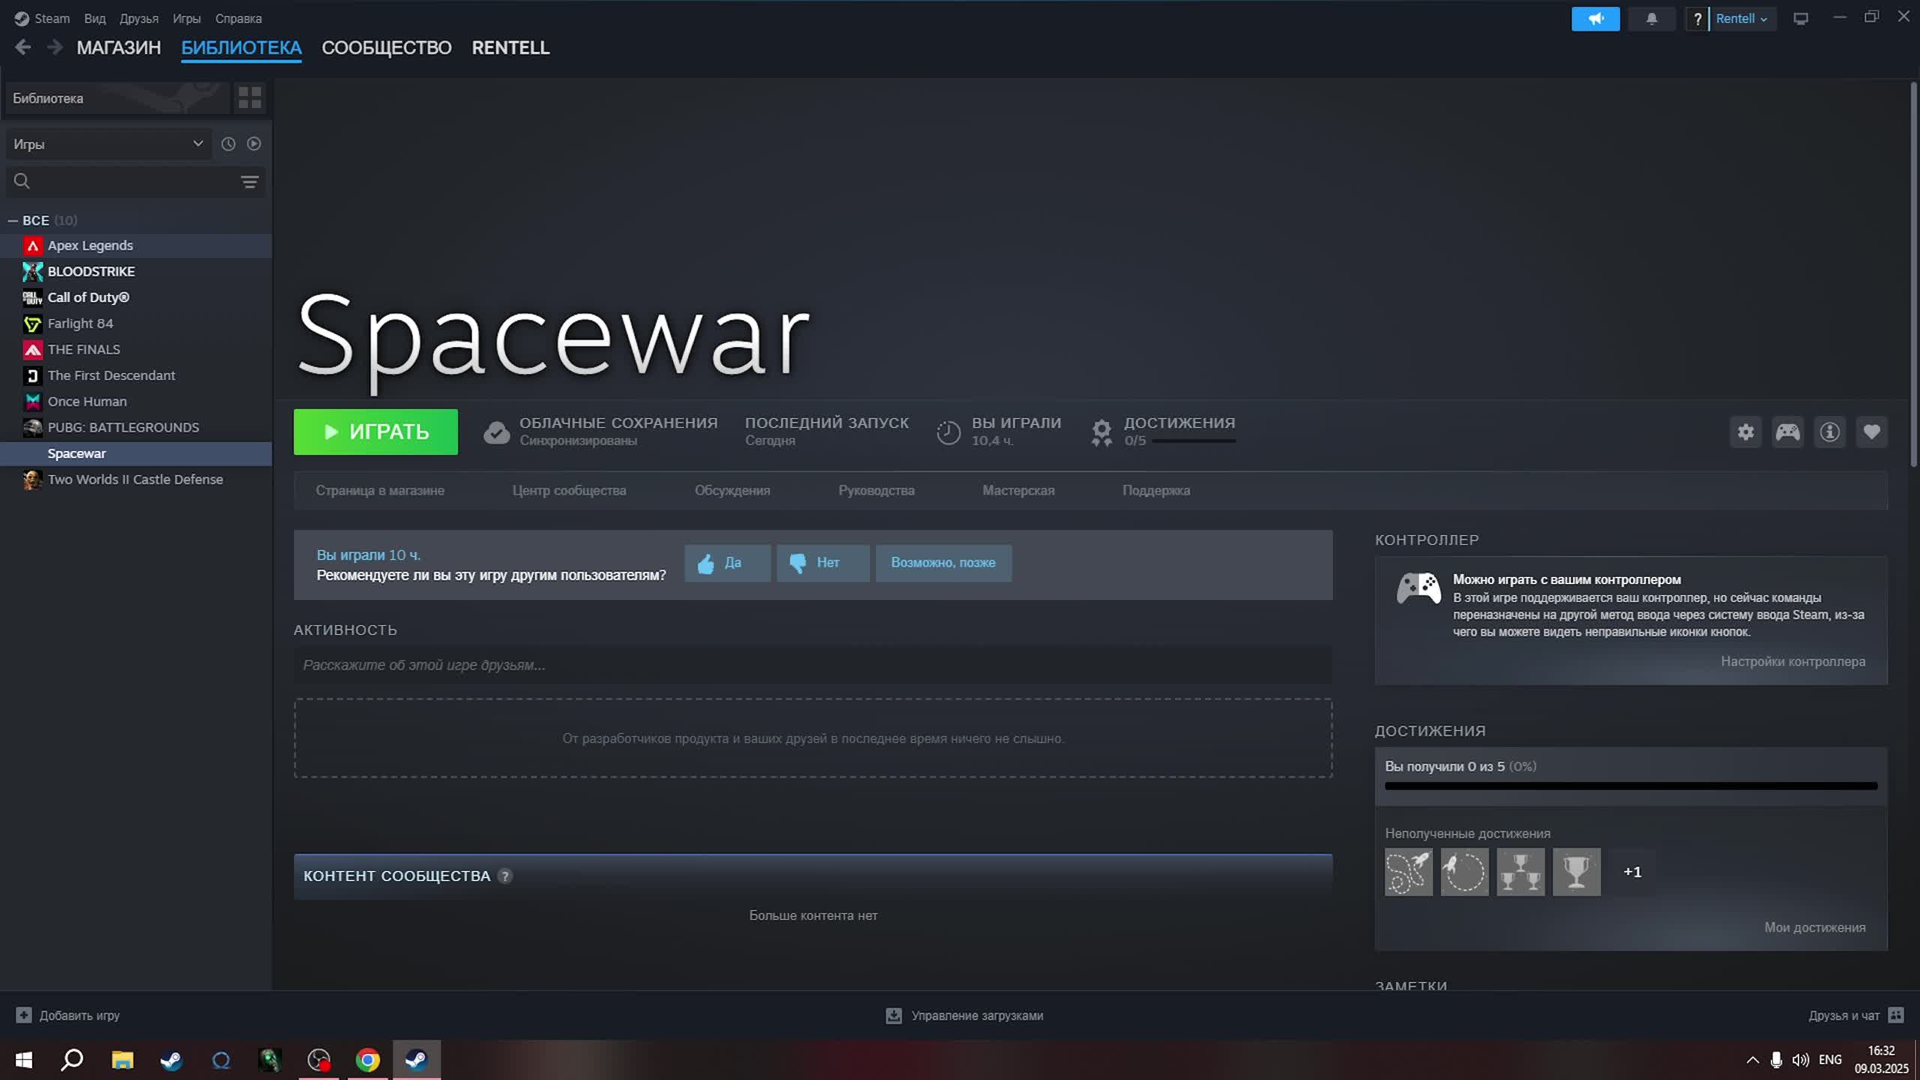Show game info panel icon
This screenshot has width=1920, height=1080.
[1829, 432]
